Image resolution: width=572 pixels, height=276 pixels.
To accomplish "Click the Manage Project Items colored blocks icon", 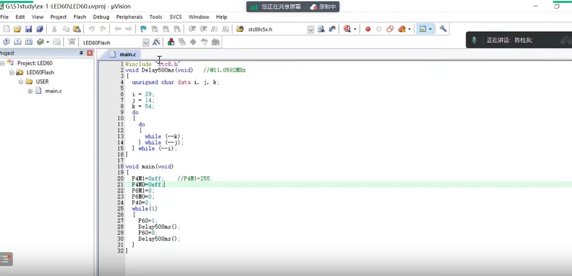I will tap(170, 42).
